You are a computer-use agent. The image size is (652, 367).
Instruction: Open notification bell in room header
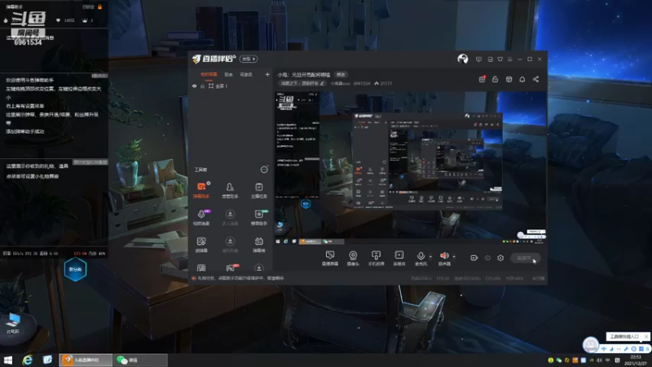(522, 79)
